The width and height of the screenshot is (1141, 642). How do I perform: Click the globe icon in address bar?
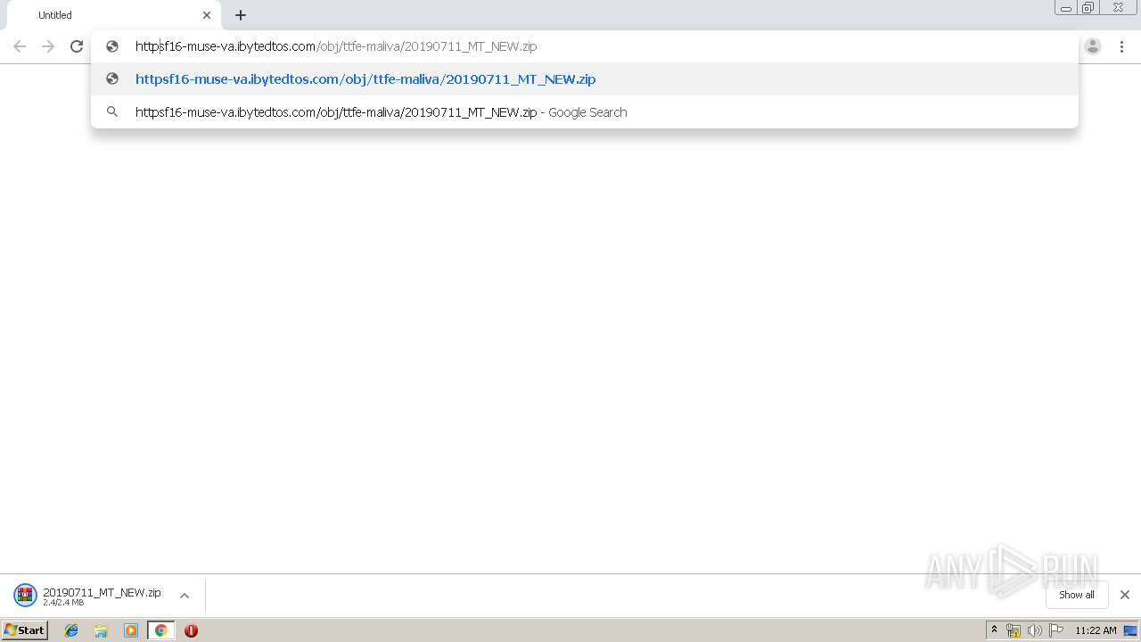(x=112, y=46)
